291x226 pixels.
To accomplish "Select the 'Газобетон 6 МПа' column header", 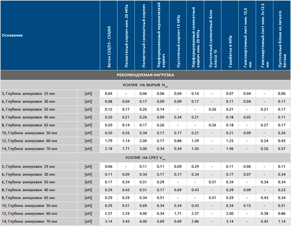I will pos(230,35).
